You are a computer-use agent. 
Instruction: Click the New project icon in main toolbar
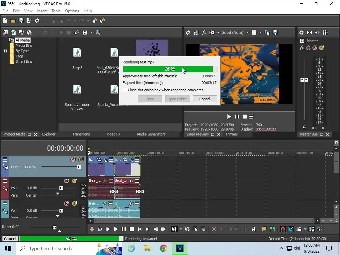[x=5, y=21]
